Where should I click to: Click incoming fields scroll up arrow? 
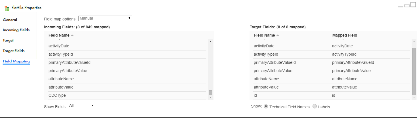210,42
